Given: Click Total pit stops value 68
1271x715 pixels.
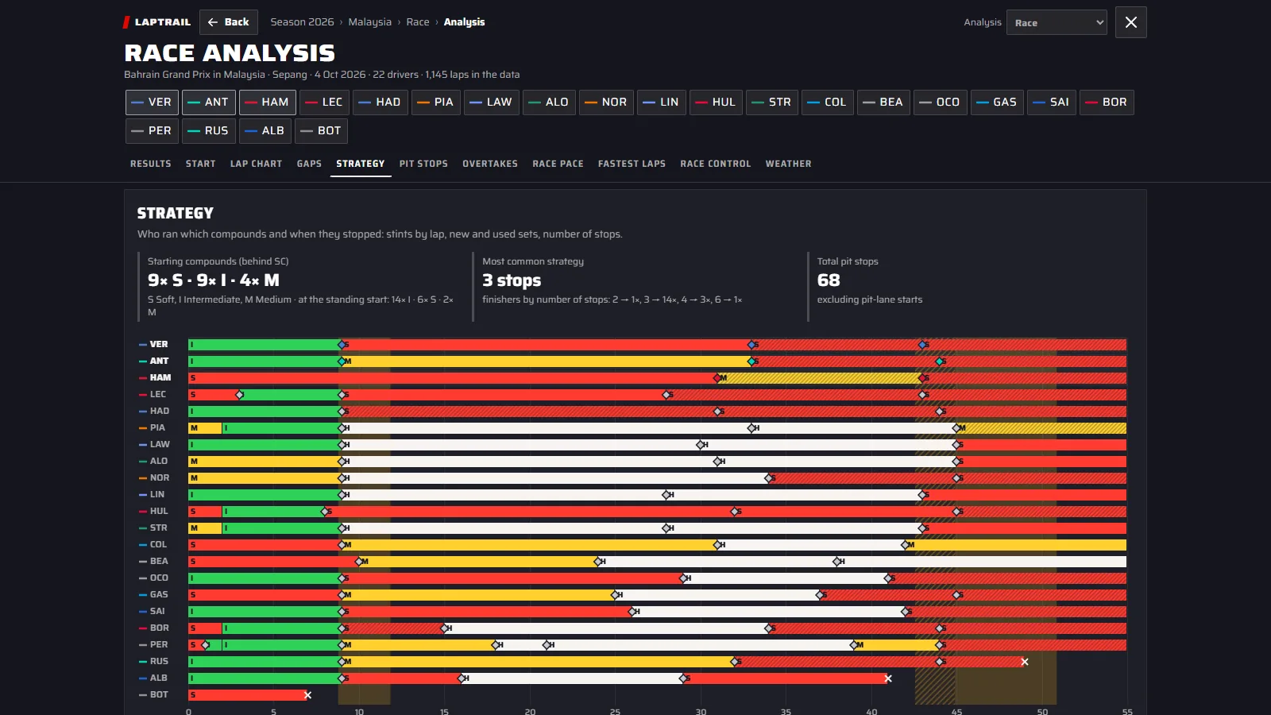Looking at the screenshot, I should 829,280.
